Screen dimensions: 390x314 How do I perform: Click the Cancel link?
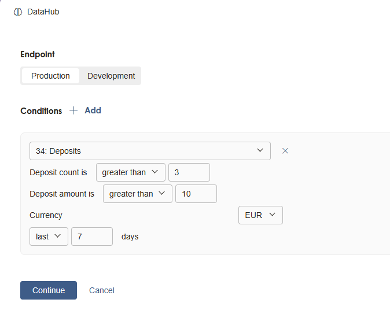102,290
